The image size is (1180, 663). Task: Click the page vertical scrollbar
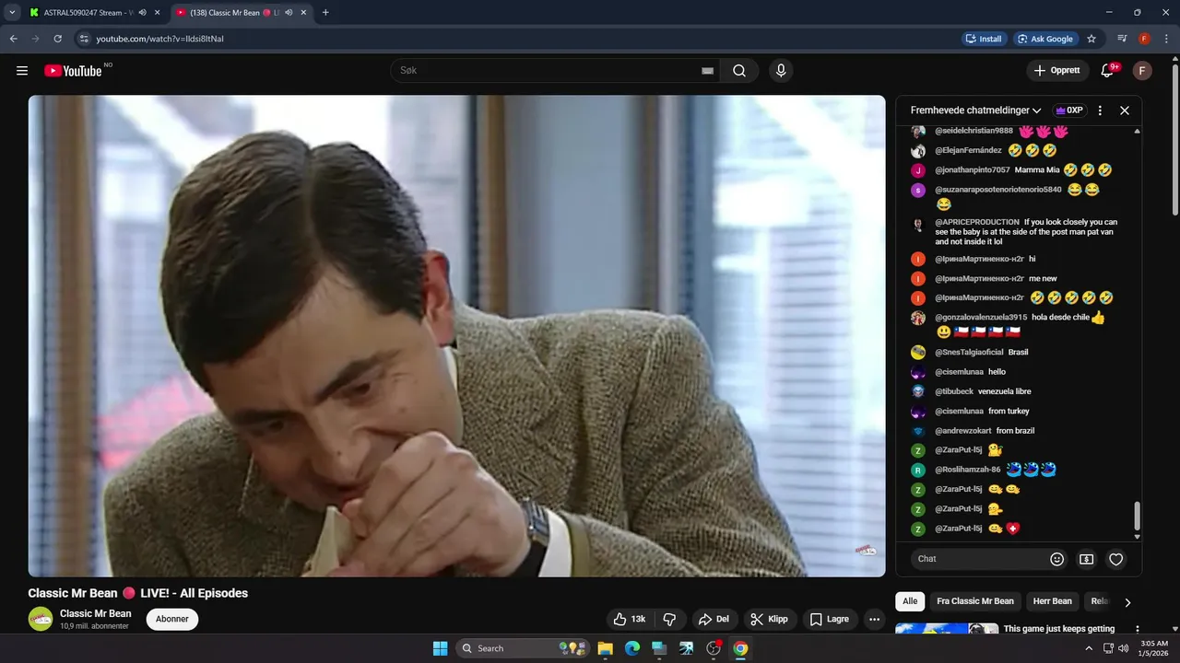1174,138
